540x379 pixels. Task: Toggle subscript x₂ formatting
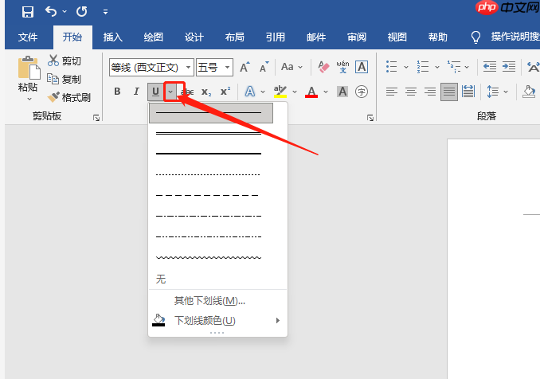click(206, 92)
